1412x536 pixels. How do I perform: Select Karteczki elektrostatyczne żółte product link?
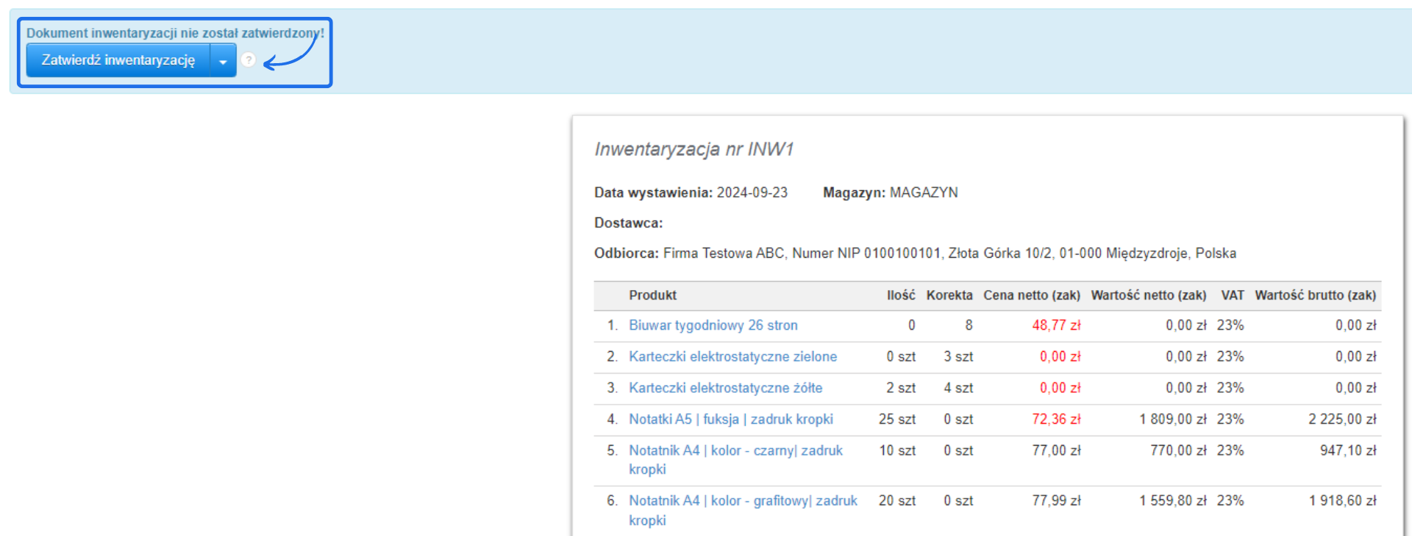coord(725,388)
